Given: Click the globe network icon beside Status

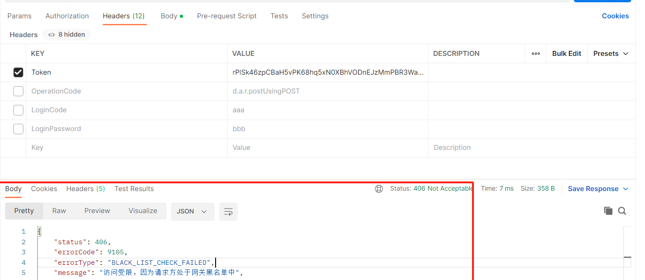Looking at the screenshot, I should click(x=379, y=189).
